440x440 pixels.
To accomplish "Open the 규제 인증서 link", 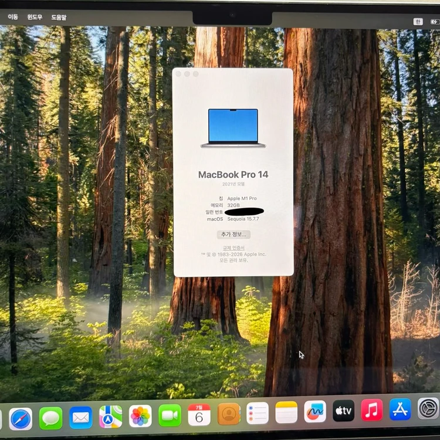I will coord(233,248).
